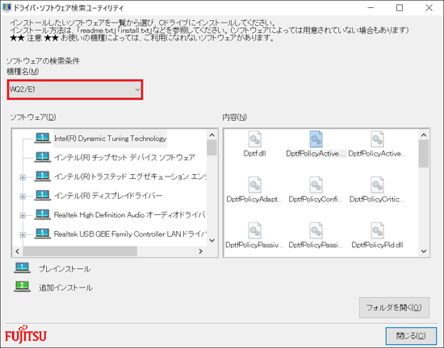444x348 pixels.
Task: Click the DptfPolicyAdapt... file name
Action: (x=254, y=199)
